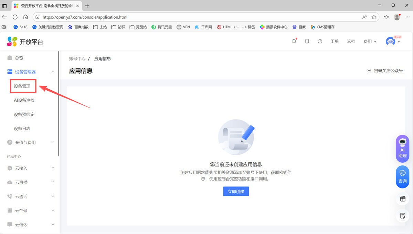Open the gift promotions icon
Image resolution: width=413 pixels, height=234 pixels.
click(402, 199)
